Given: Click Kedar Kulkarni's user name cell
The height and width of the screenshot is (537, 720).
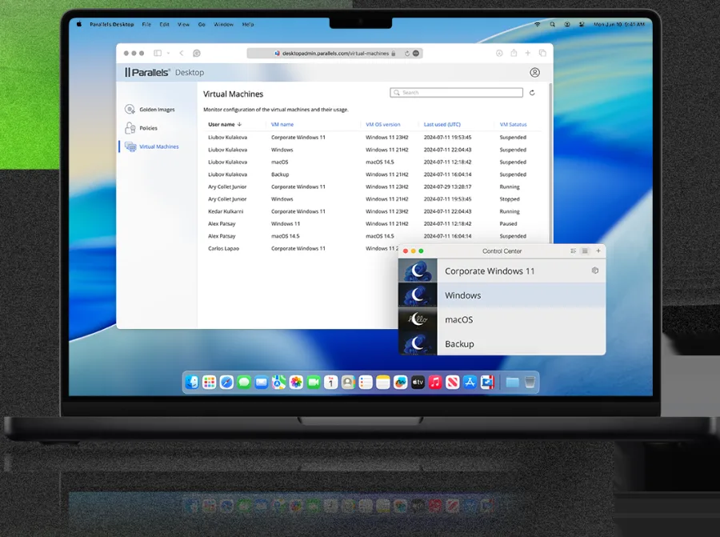Looking at the screenshot, I should [x=226, y=212].
